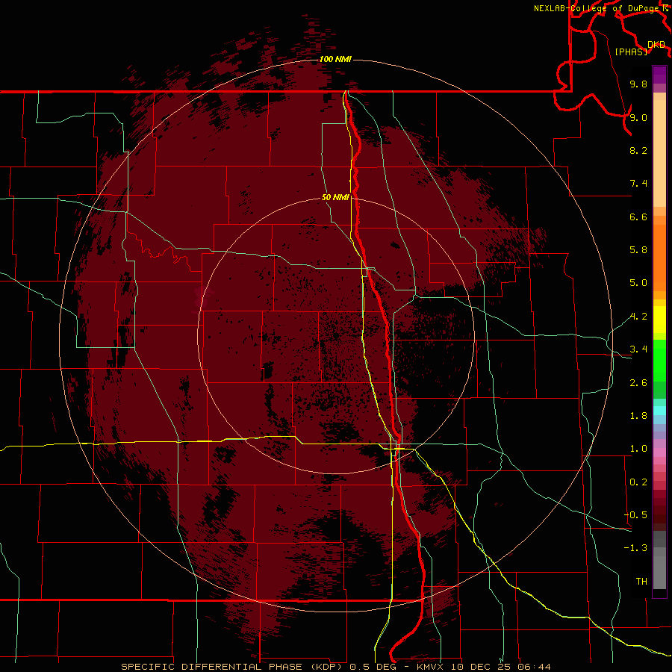Click the purple top segment of color bar
This screenshot has height=672, width=672.
click(x=659, y=75)
